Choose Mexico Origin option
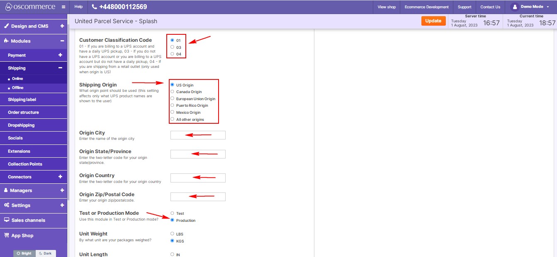The width and height of the screenshot is (557, 257). pos(172,112)
